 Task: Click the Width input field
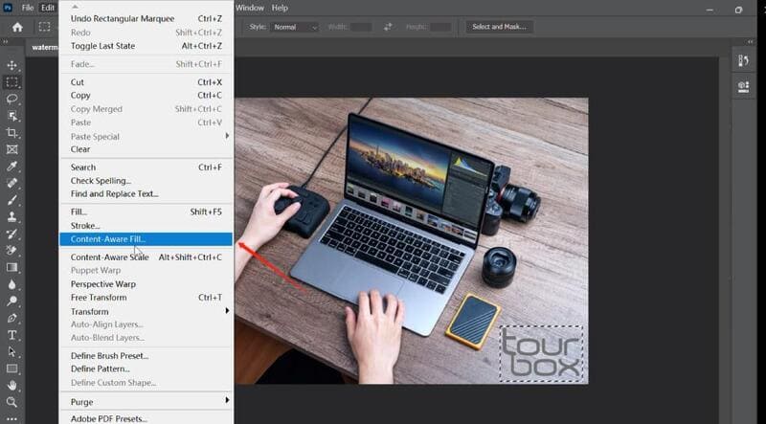coord(362,27)
